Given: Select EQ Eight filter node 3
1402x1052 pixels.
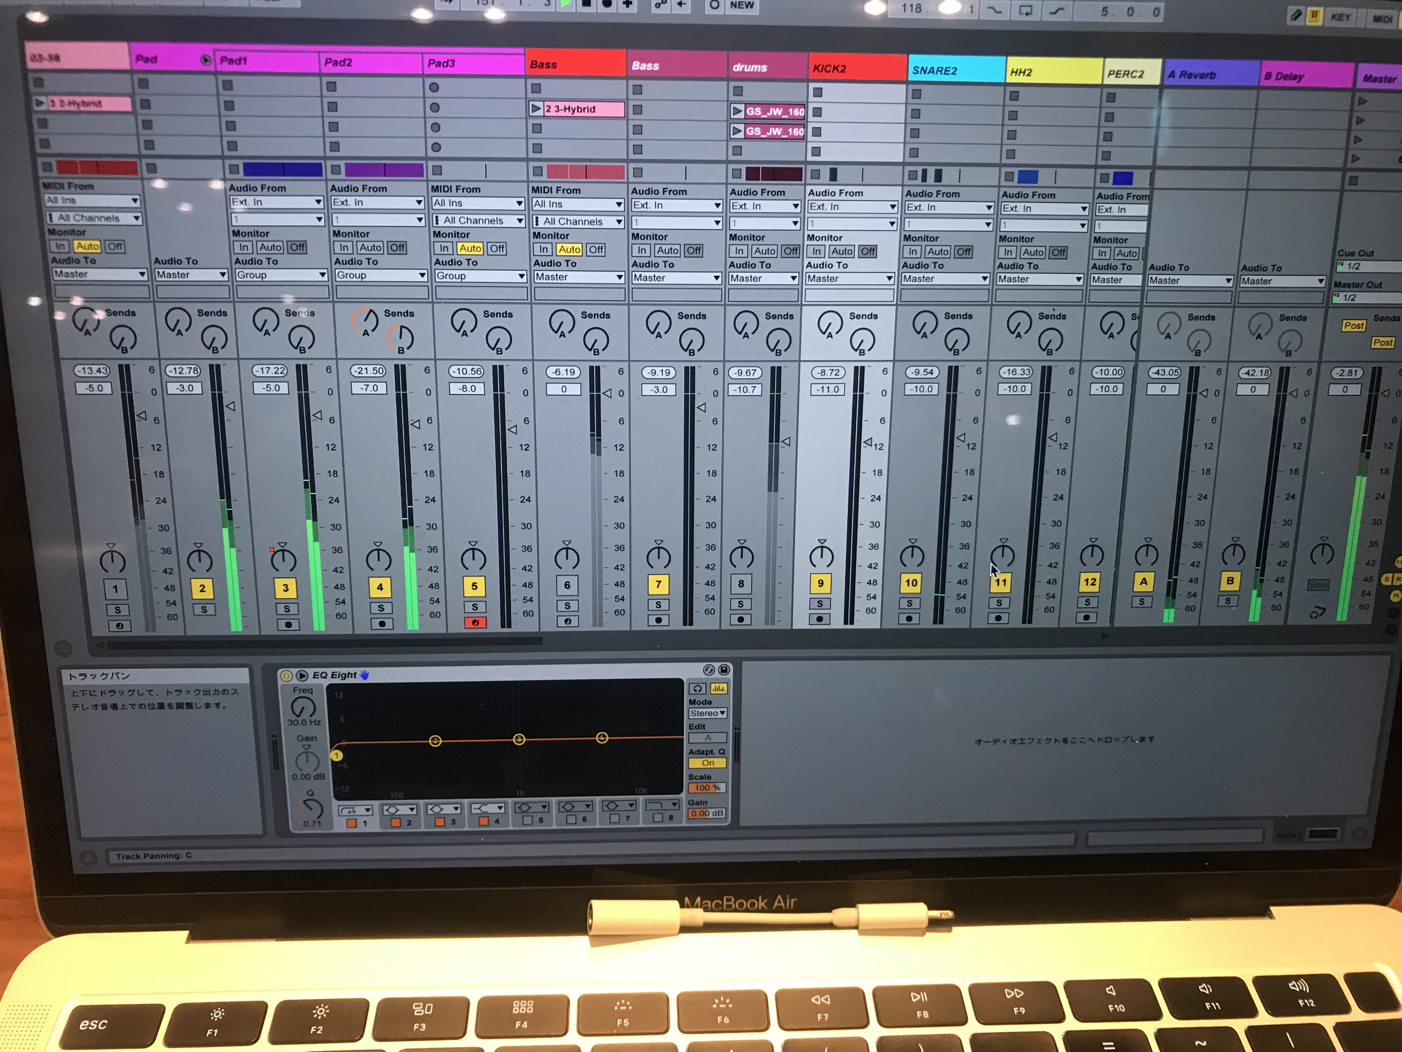Looking at the screenshot, I should 519,739.
